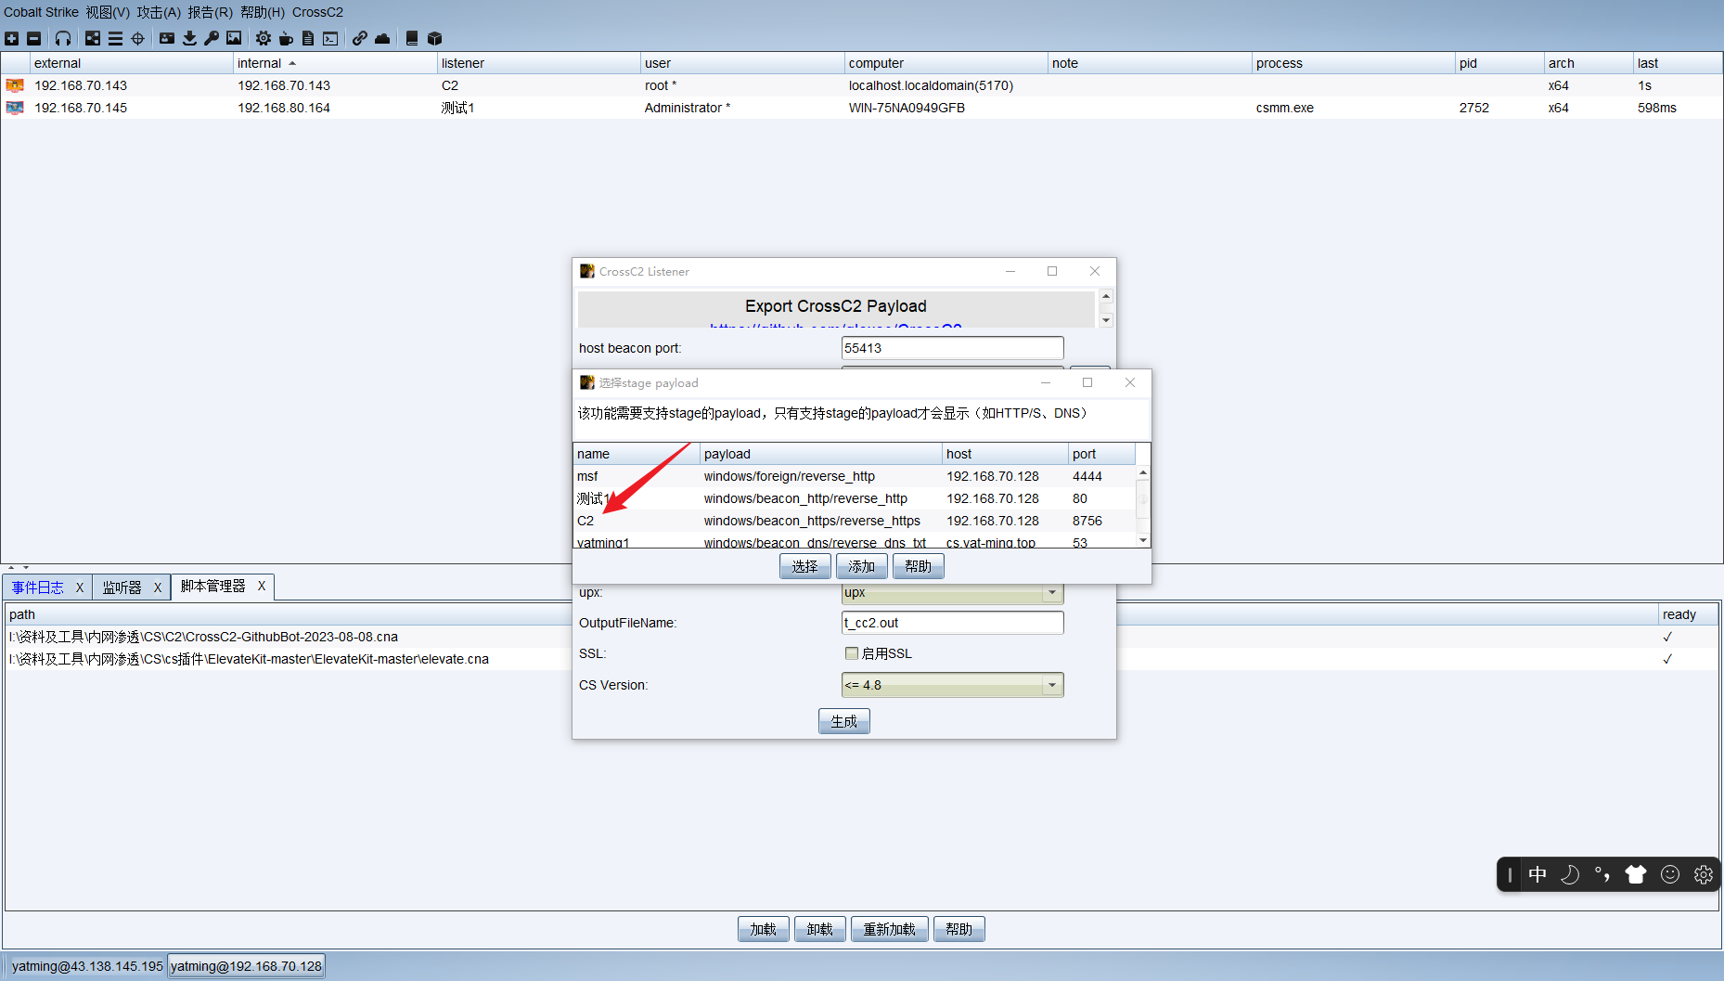Switch to the 事件日志 tab
This screenshot has height=981, width=1724.
click(38, 587)
